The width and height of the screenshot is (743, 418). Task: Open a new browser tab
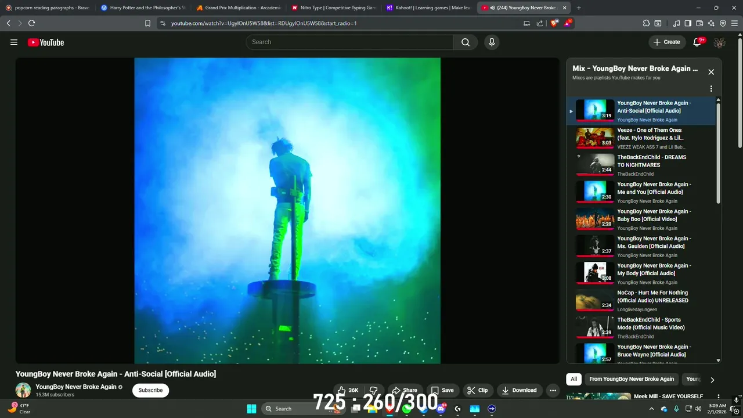[579, 8]
